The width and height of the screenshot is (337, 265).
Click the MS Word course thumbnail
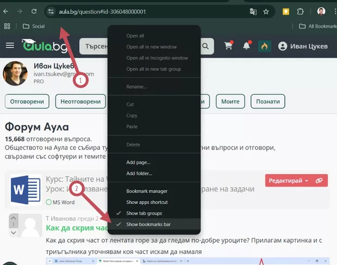tap(26, 190)
